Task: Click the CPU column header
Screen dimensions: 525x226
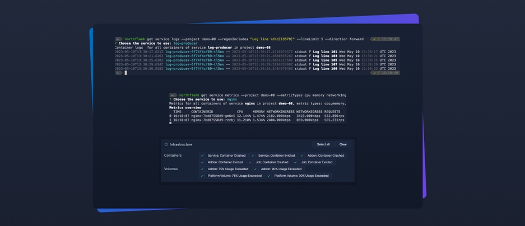Action: [240, 112]
